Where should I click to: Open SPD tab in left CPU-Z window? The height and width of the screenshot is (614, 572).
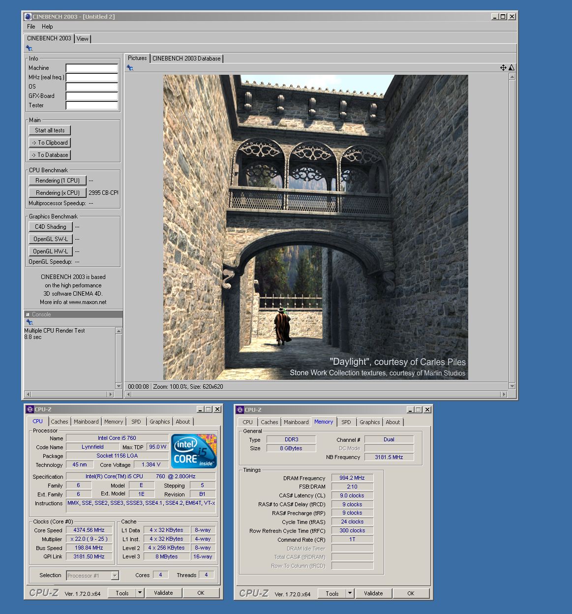tap(136, 422)
